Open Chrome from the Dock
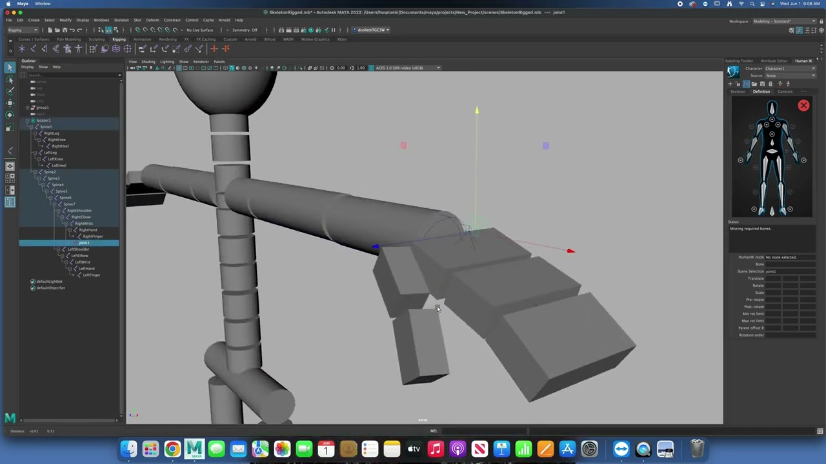826x464 pixels. pyautogui.click(x=172, y=449)
